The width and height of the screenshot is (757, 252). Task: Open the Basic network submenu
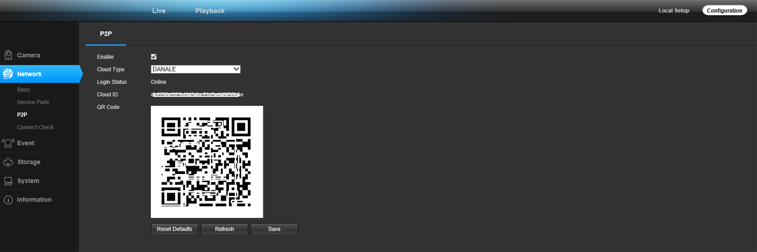[x=24, y=90]
